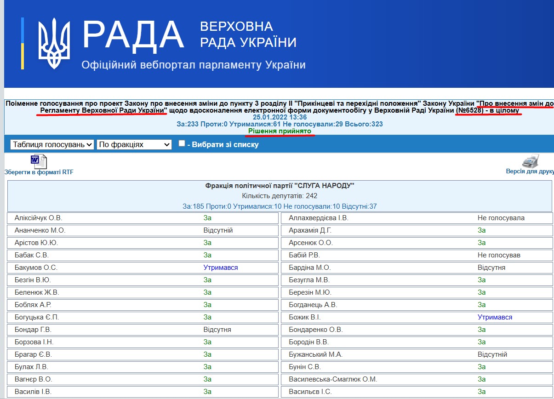Select deputy 'Божик В.І.'
Image resolution: width=554 pixels, height=399 pixels.
[304, 317]
